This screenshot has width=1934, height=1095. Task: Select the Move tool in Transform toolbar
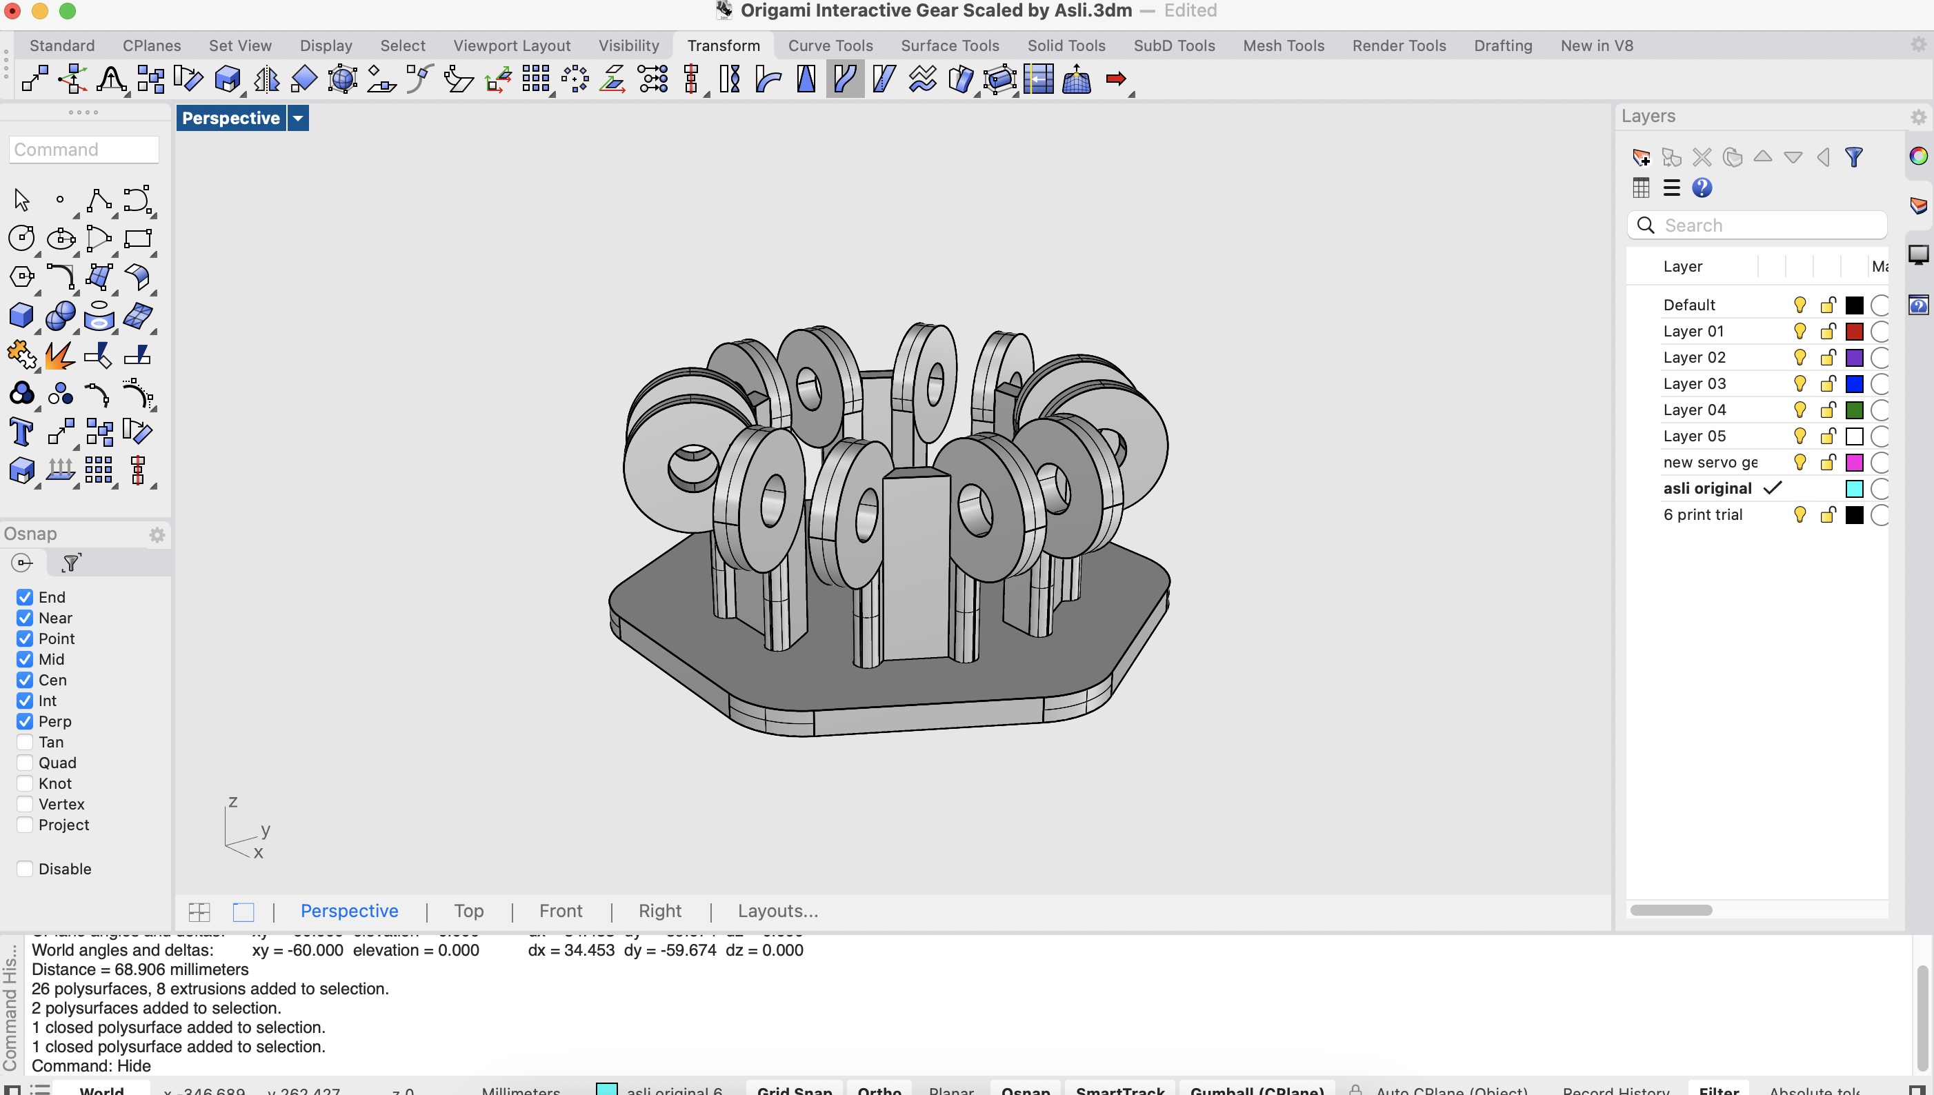coord(34,78)
